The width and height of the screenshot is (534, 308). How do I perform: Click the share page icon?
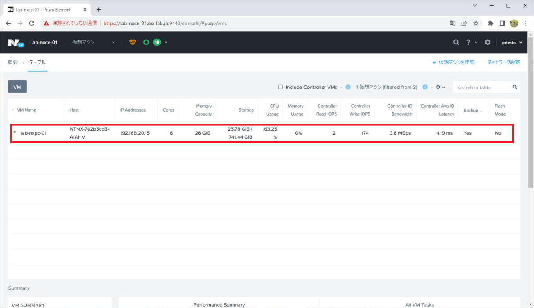(464, 23)
